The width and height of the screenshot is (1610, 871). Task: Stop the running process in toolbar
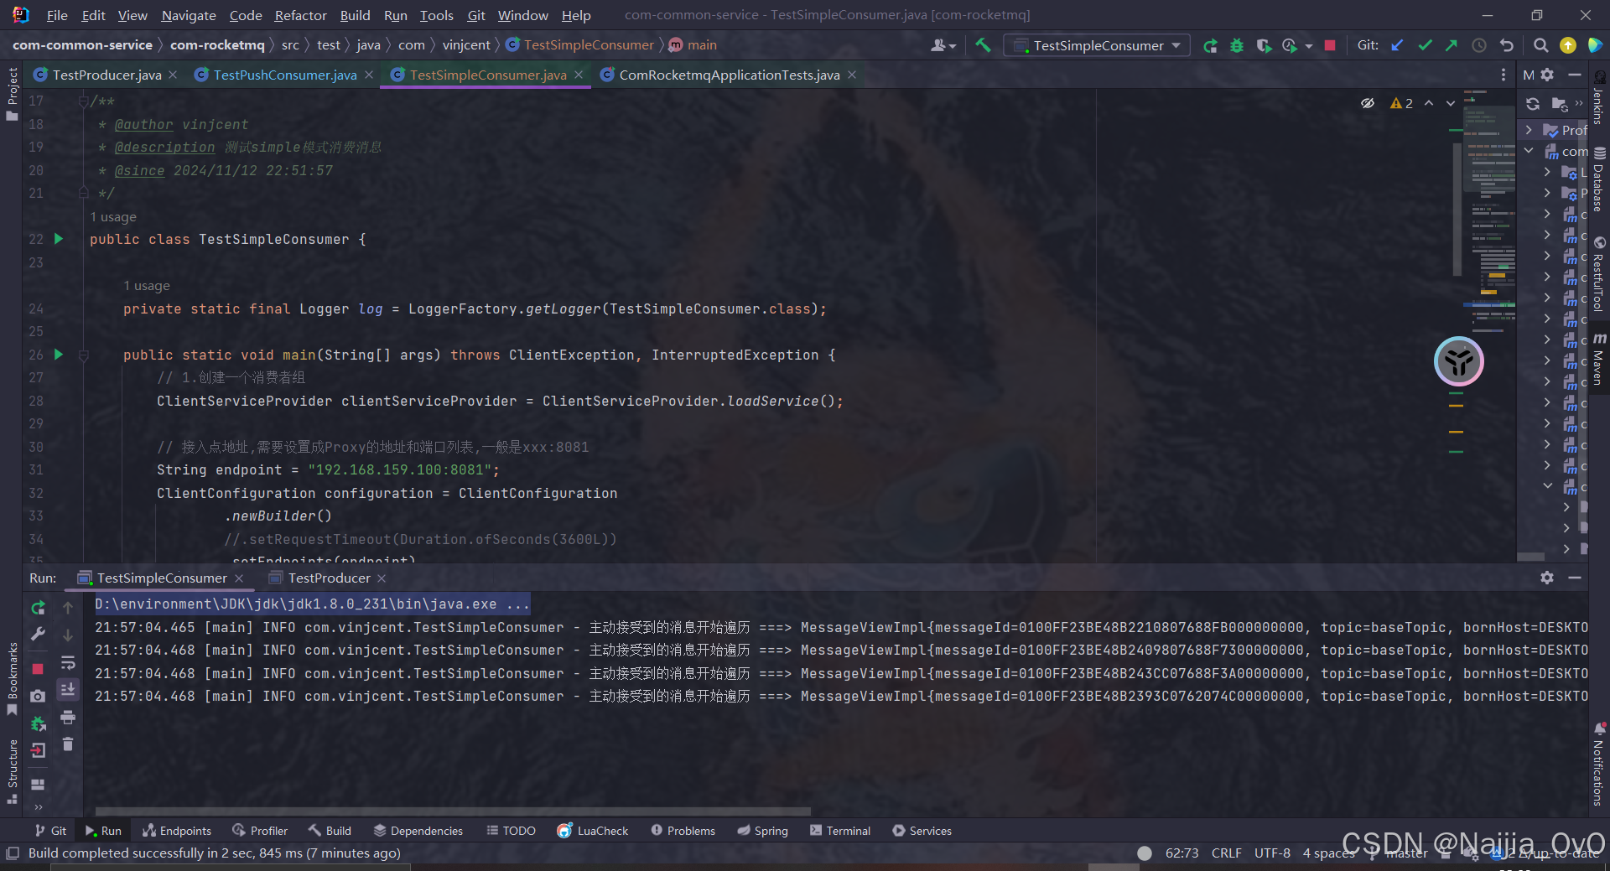tap(1330, 45)
